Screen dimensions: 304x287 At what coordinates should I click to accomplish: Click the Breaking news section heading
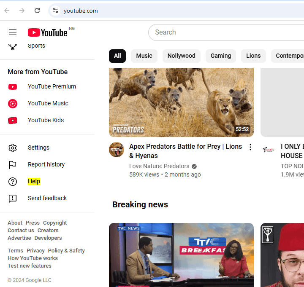[x=140, y=205]
